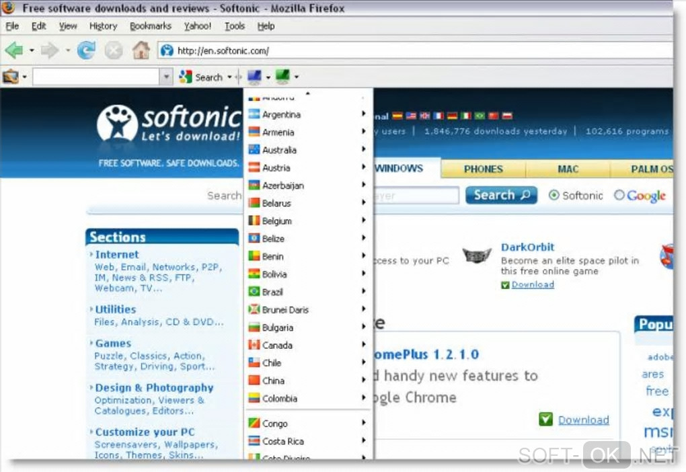Click the Colombia flag icon
The height and width of the screenshot is (472, 686).
pos(254,398)
